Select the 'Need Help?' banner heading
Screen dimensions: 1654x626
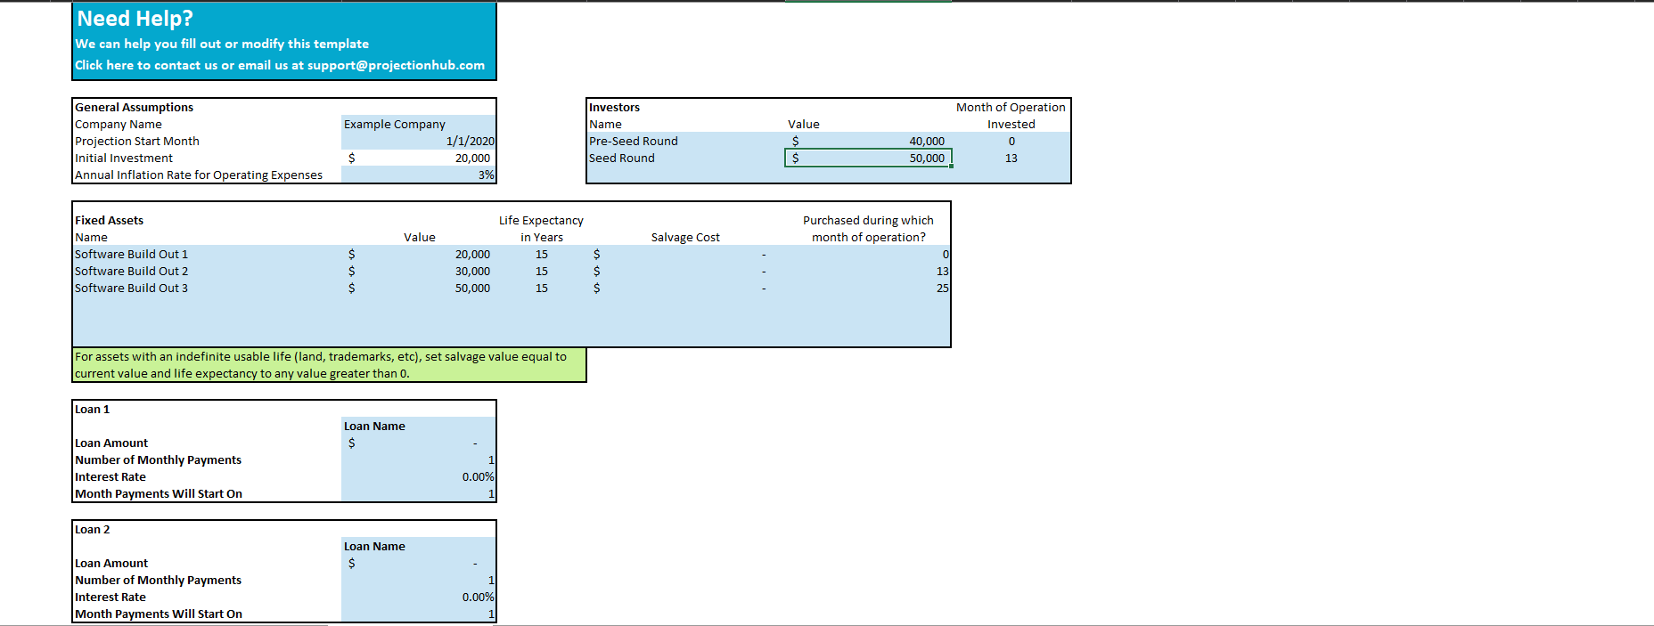tap(135, 18)
